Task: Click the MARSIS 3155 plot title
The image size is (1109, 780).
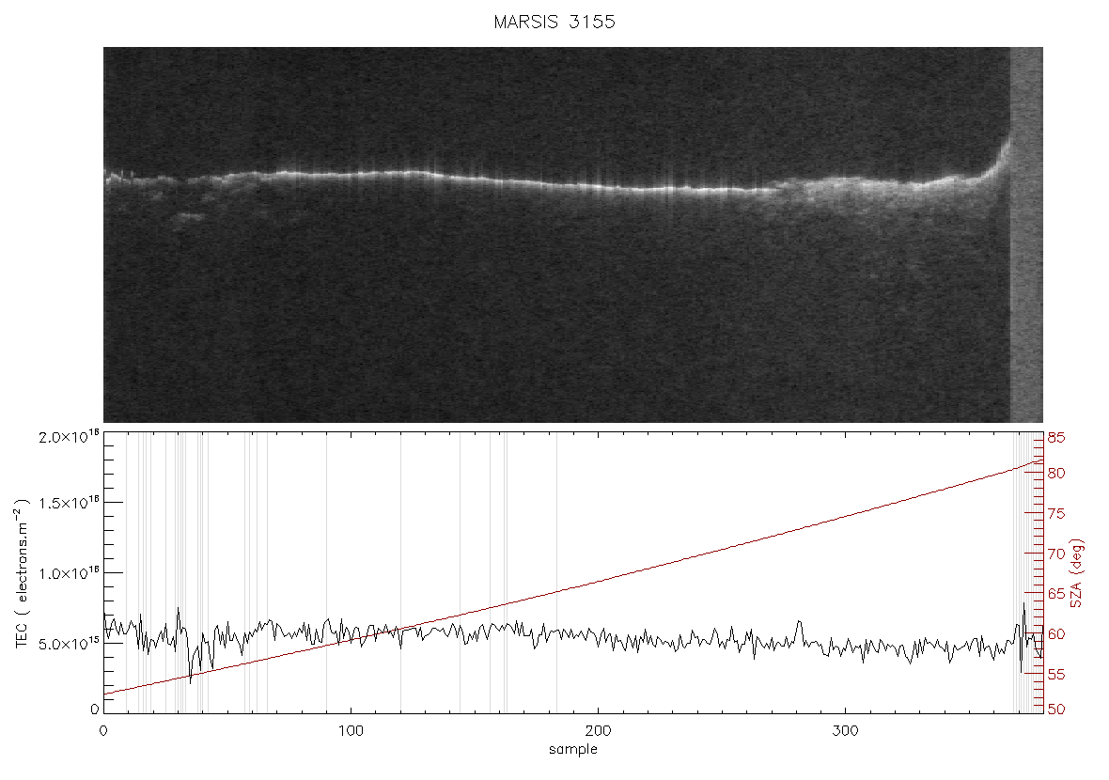Action: point(554,22)
